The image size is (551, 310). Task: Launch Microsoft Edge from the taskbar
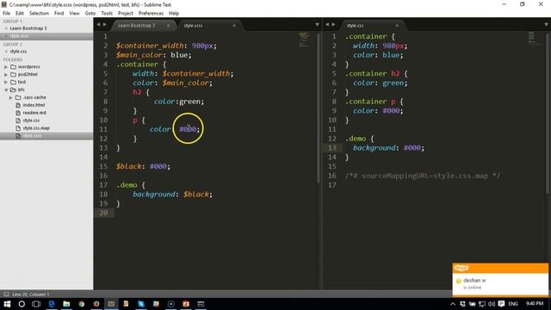pos(52,304)
